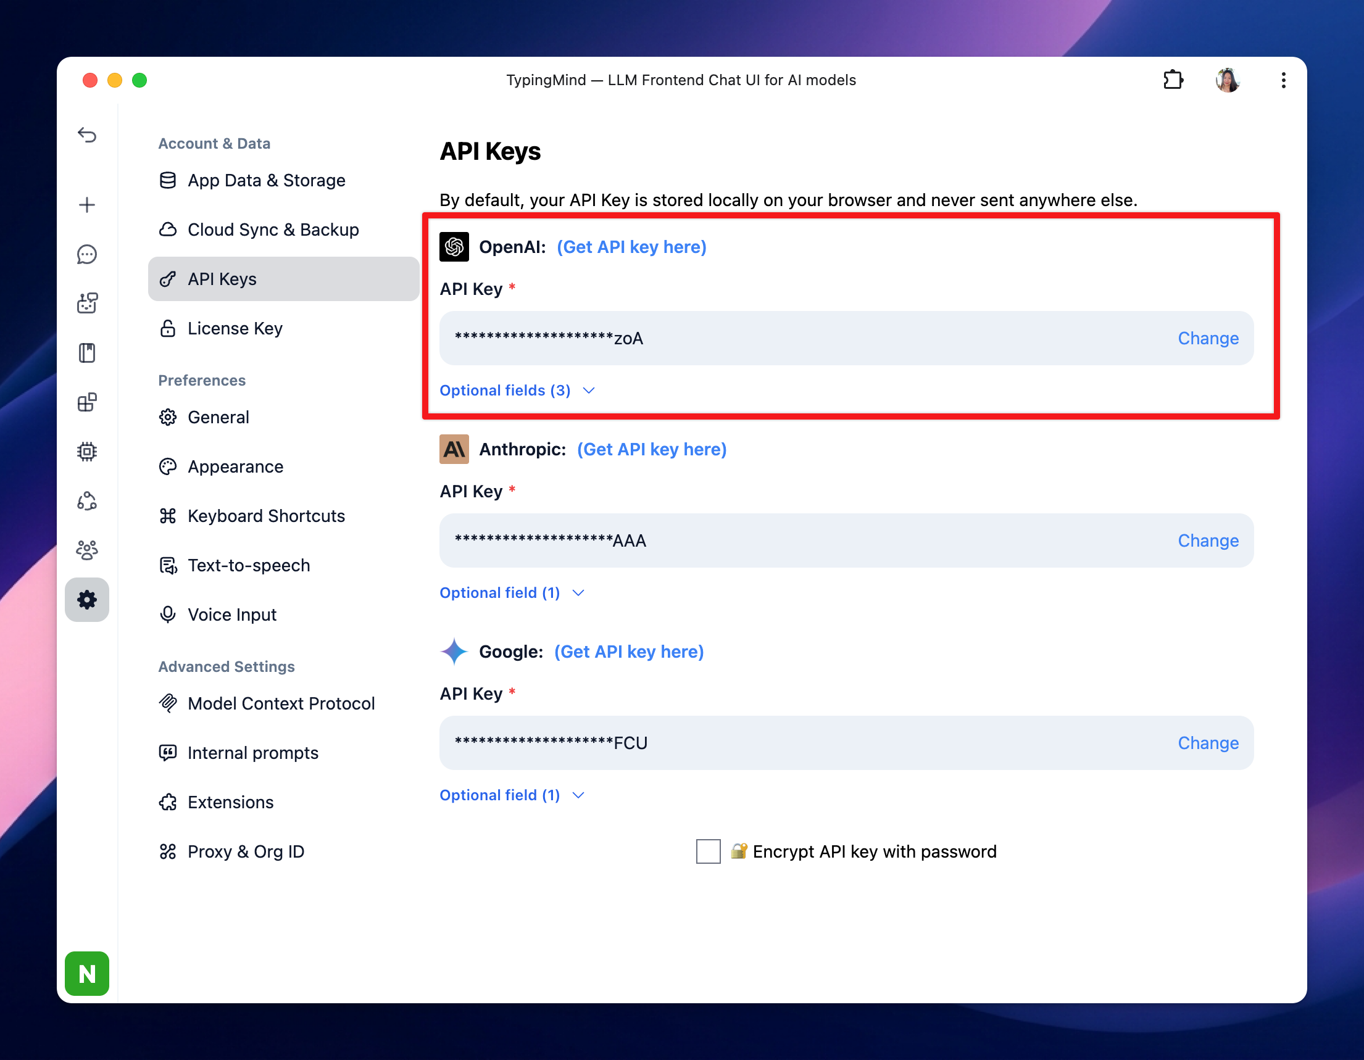The height and width of the screenshot is (1060, 1364).
Task: Open AI agents via the robot icon
Action: click(x=87, y=304)
